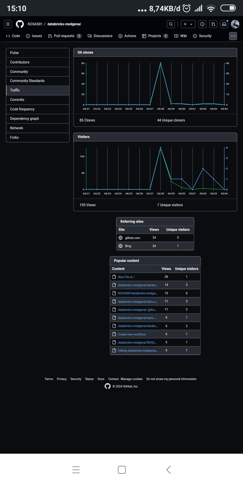Click the footer GitHub logo icon

[108, 386]
